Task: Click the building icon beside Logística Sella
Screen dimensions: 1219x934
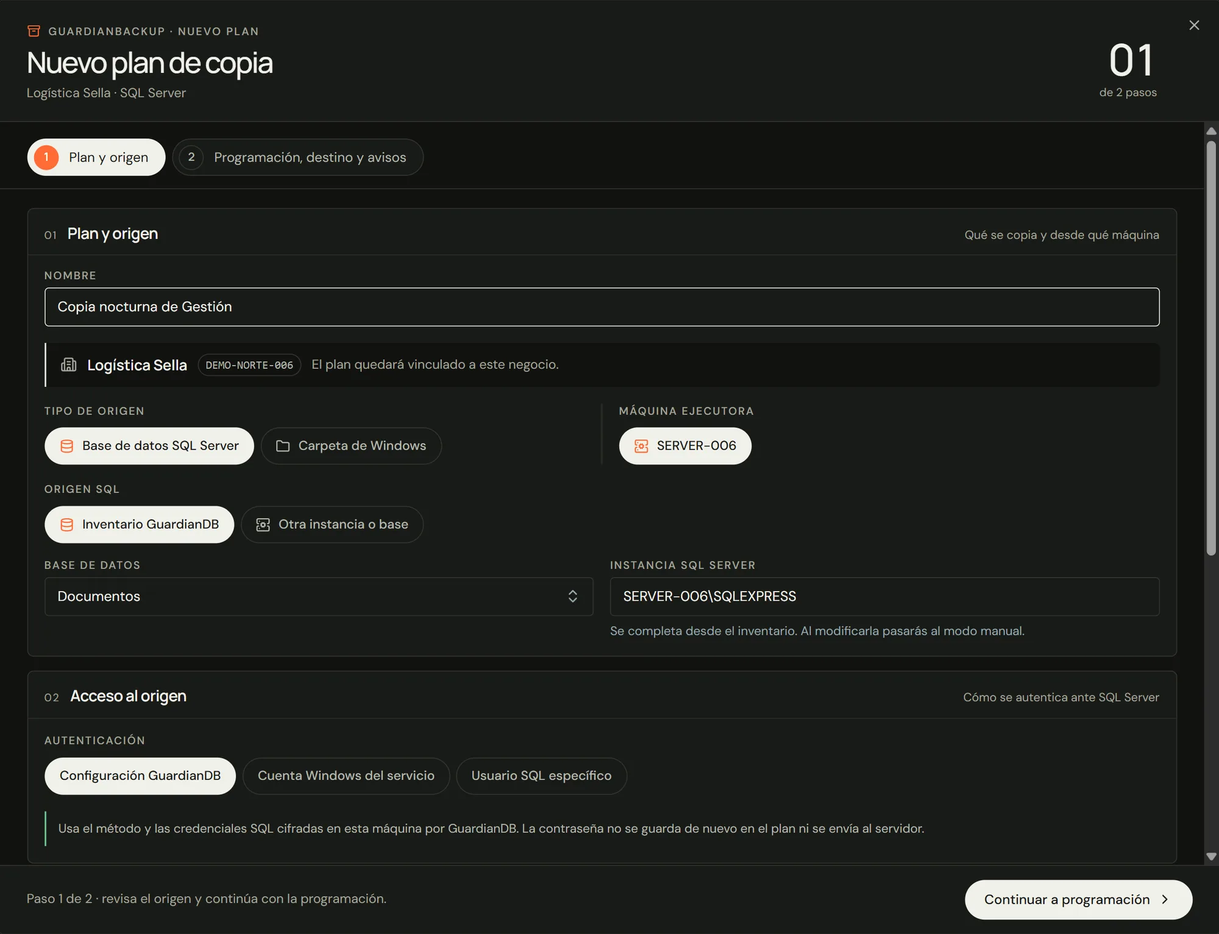Action: point(69,364)
